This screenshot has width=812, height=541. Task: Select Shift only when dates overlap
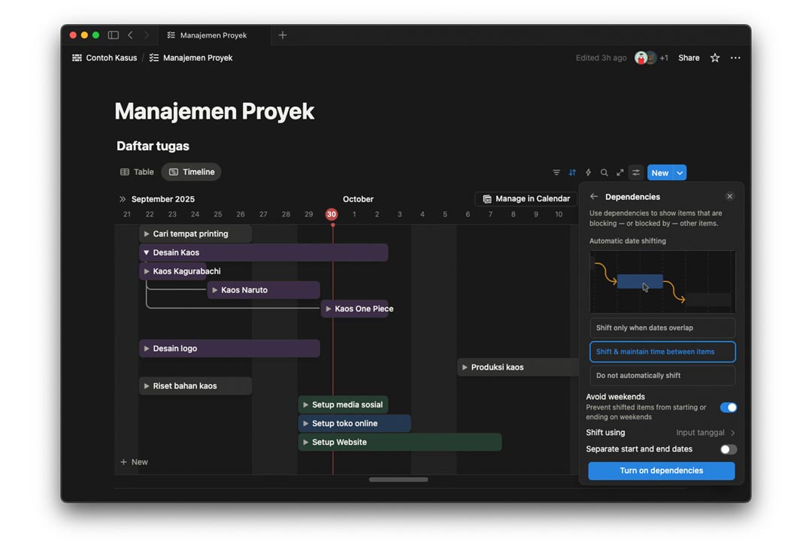pos(662,328)
